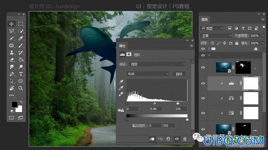Select the Levels layer white mask thumbnail
268x150 pixels.
251,83
